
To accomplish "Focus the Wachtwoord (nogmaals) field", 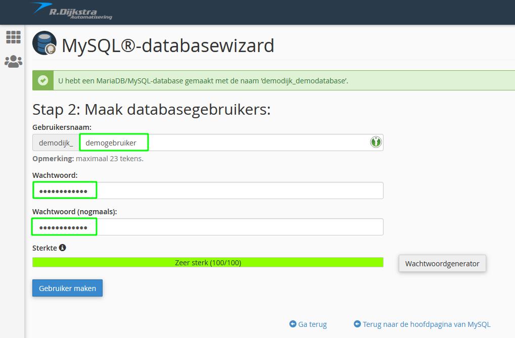I will tap(208, 227).
